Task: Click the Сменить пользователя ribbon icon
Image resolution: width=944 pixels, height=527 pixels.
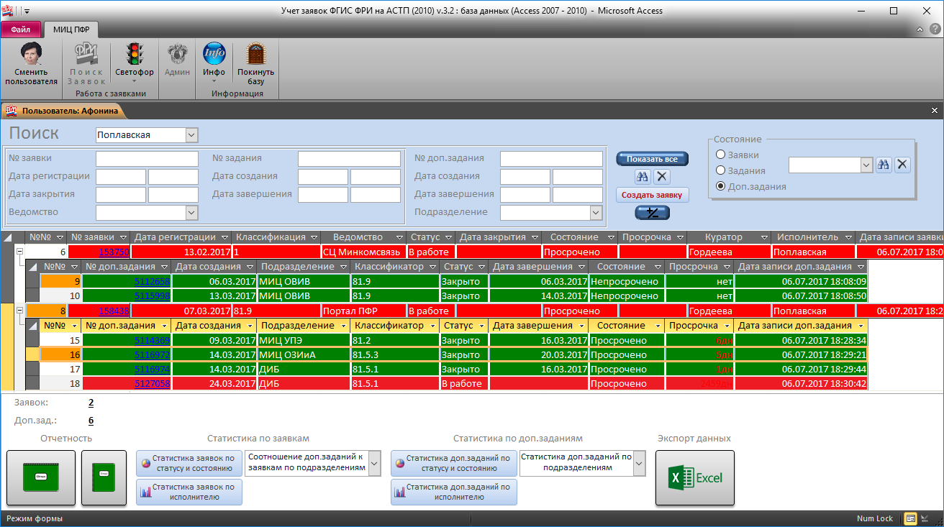Action: coord(31,63)
